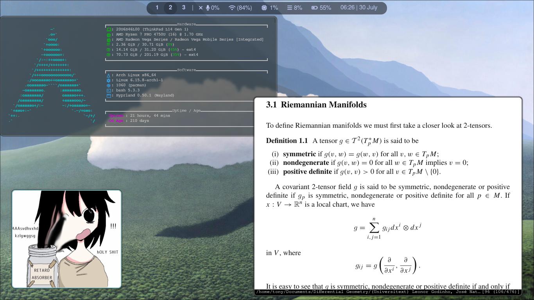The height and width of the screenshot is (300, 534).
Task: Click the 21 hours, 44 mins value
Action: (150, 116)
